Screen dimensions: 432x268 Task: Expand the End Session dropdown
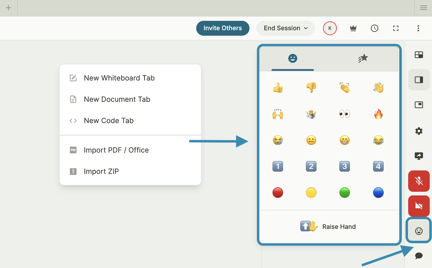coord(285,28)
